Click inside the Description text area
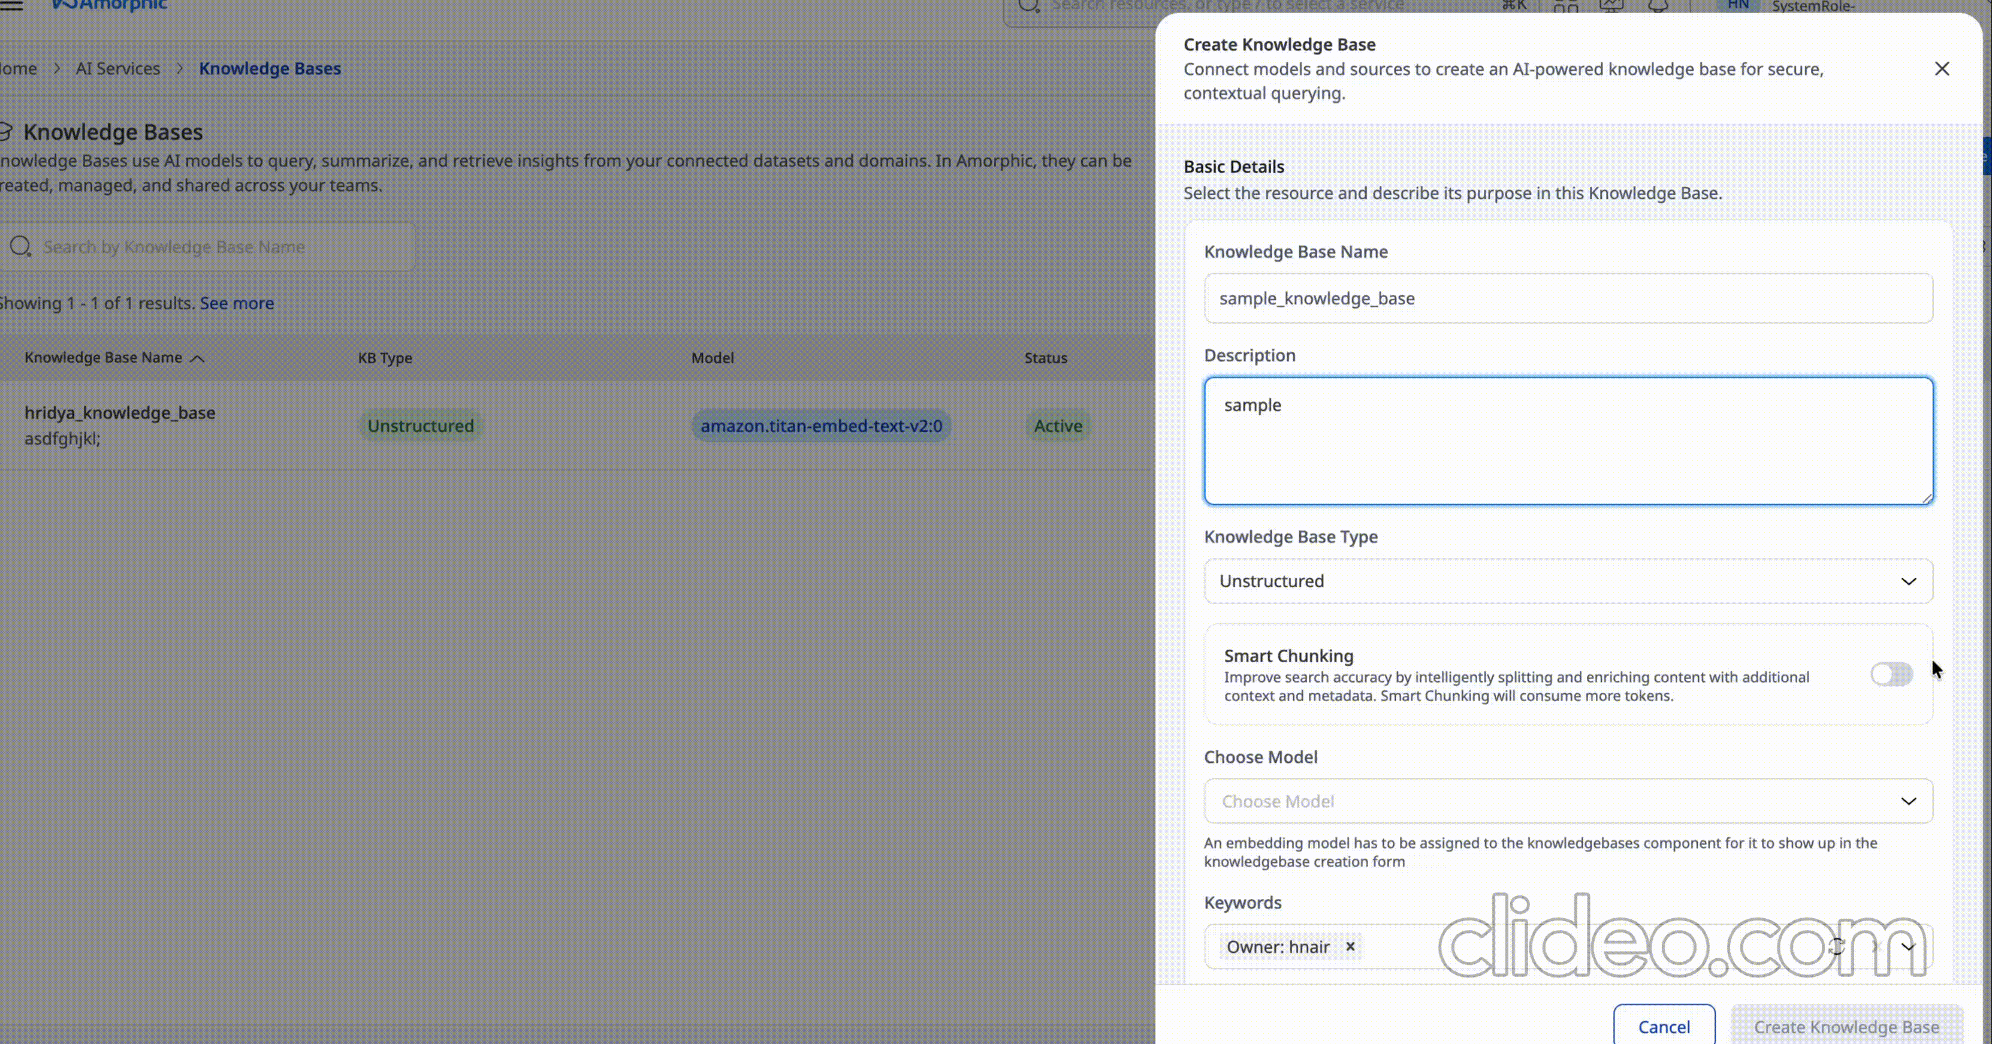Screen dimensions: 1992x1044 [x=1568, y=441]
